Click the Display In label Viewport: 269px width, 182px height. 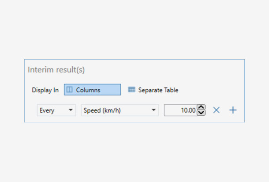(x=45, y=90)
